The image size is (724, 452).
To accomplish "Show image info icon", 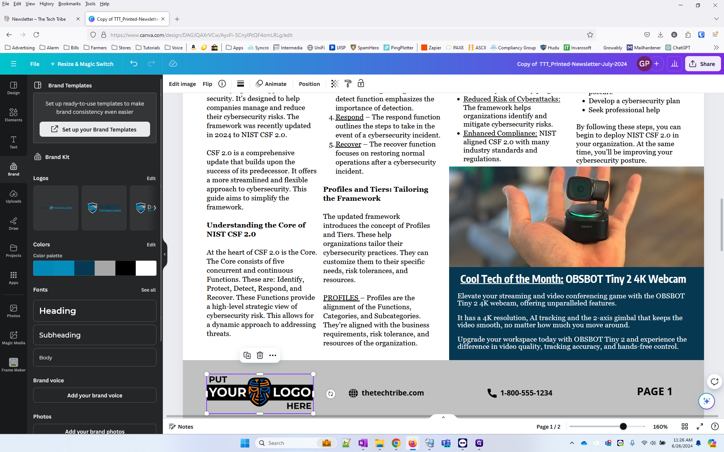I will (222, 84).
